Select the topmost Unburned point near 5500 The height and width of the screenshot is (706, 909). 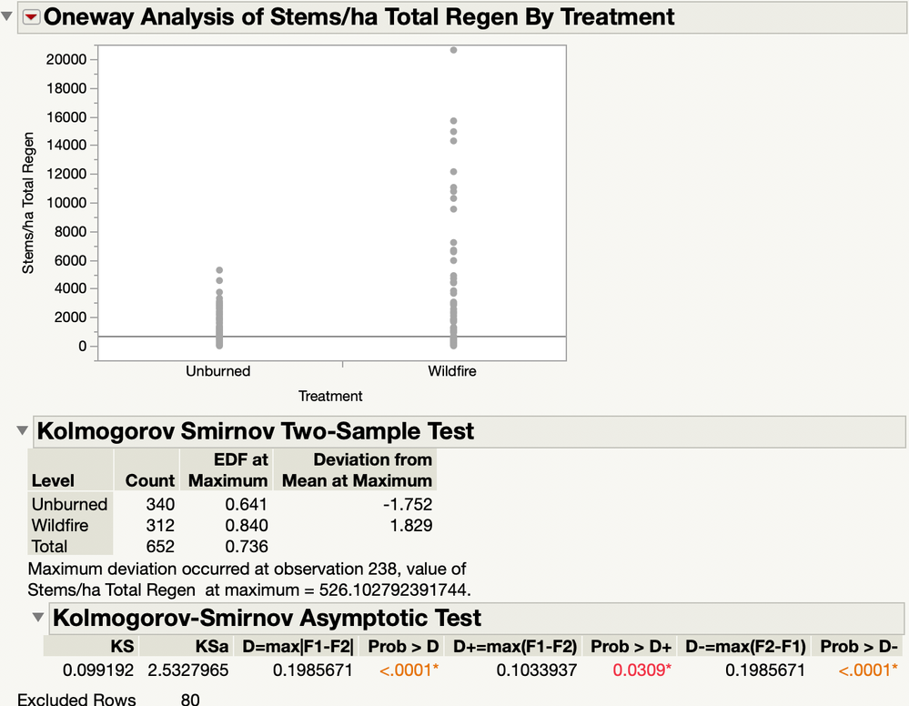(218, 269)
